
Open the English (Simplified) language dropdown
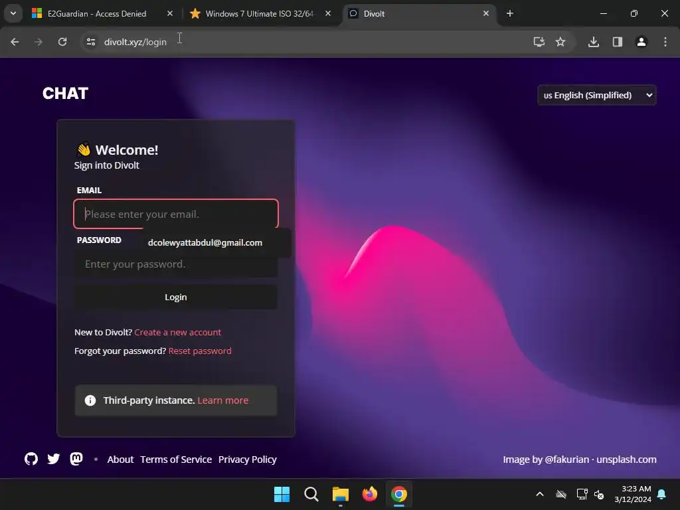point(597,95)
